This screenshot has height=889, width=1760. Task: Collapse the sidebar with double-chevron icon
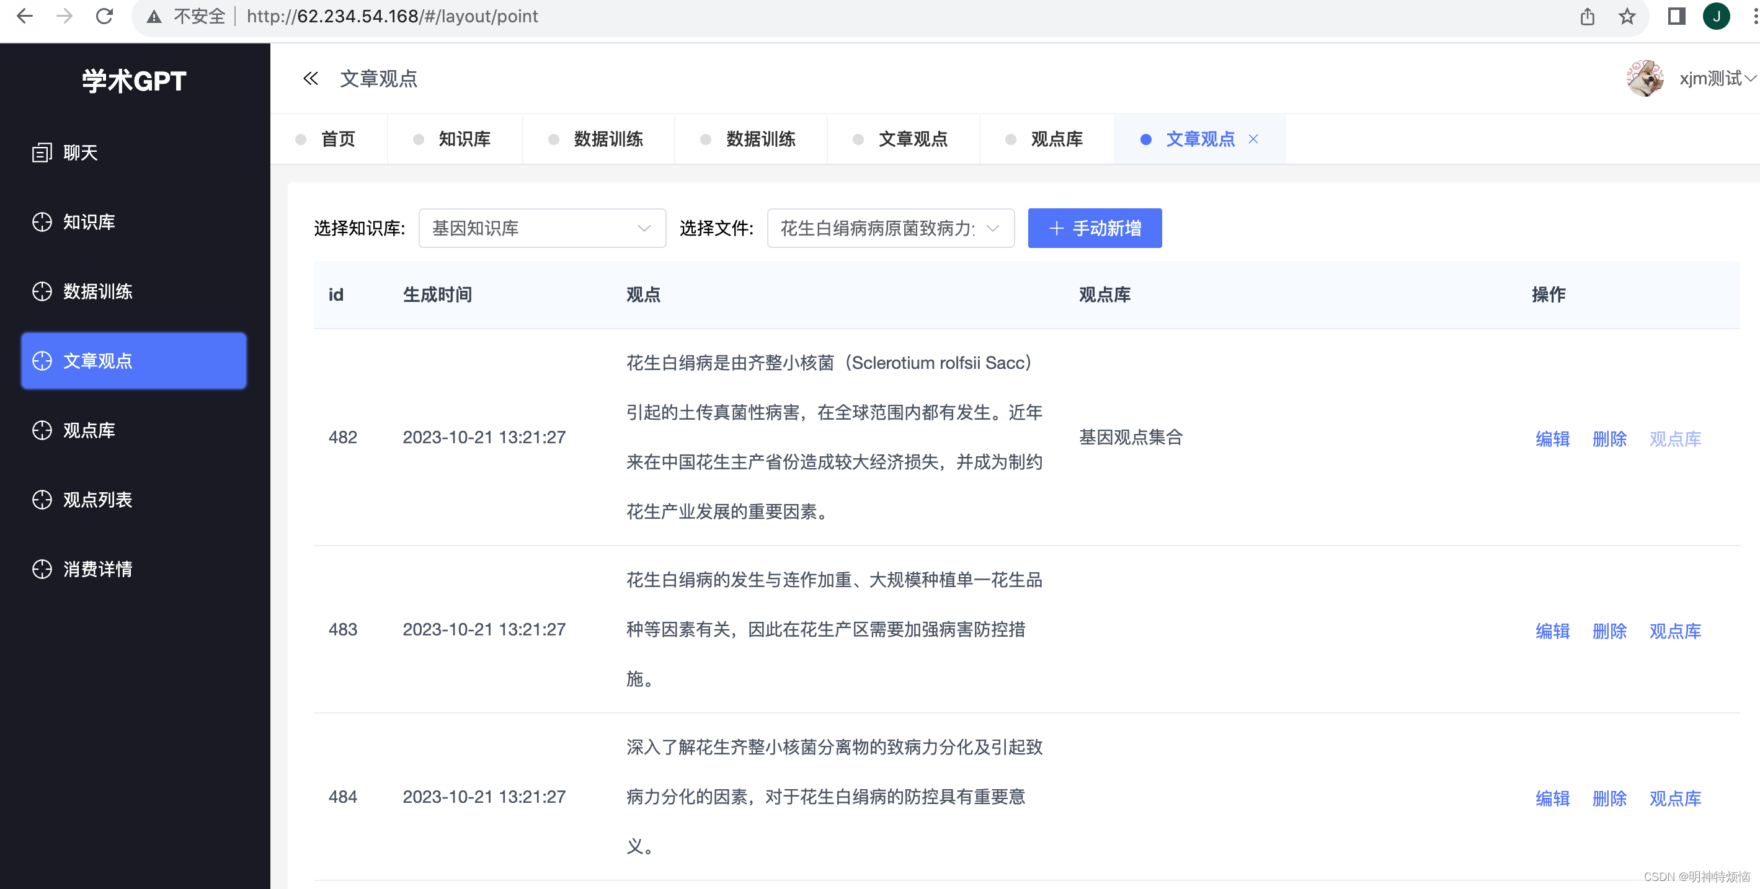click(x=310, y=79)
